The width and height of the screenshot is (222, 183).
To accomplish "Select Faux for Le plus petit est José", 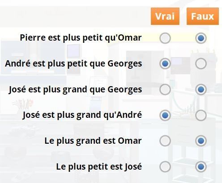I will coord(201,166).
